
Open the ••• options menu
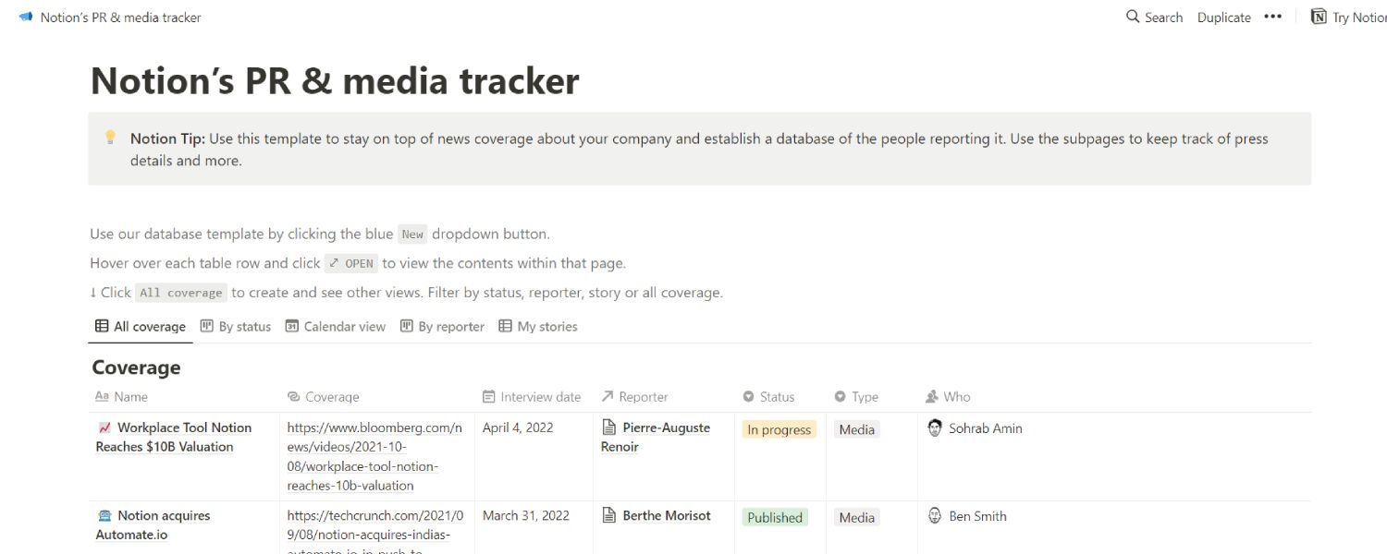[1273, 17]
